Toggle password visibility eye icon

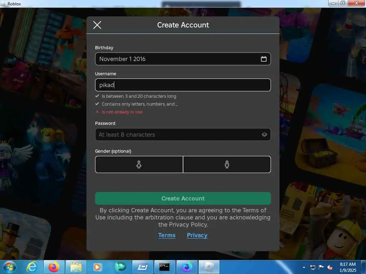[264, 135]
